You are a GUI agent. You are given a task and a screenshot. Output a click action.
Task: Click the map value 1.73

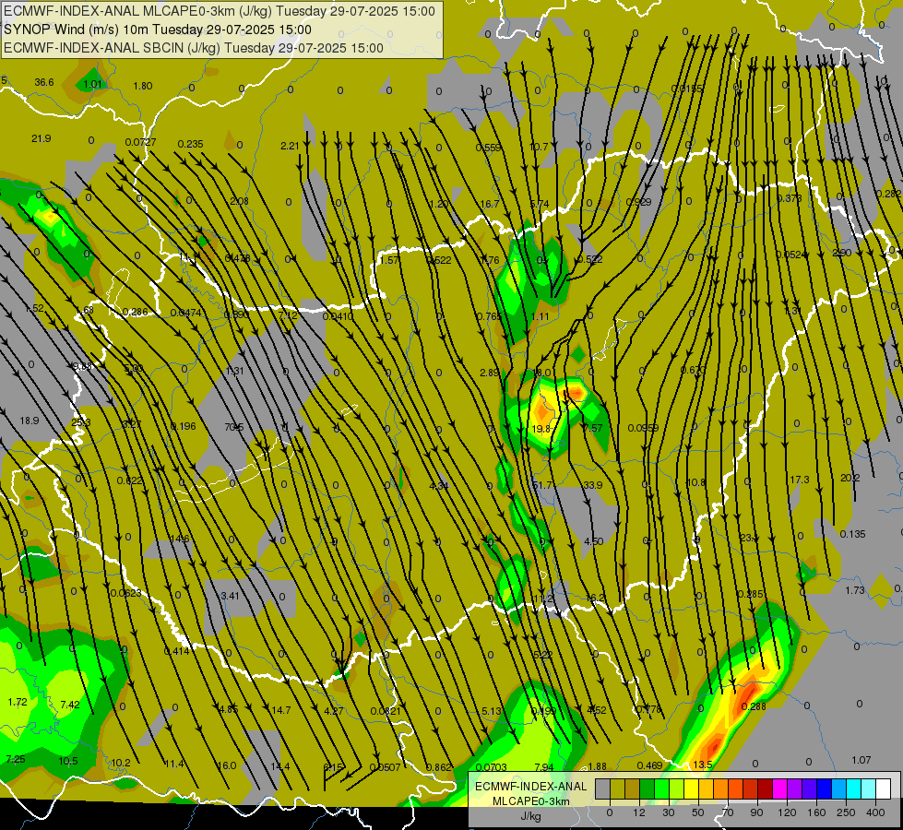(x=855, y=590)
